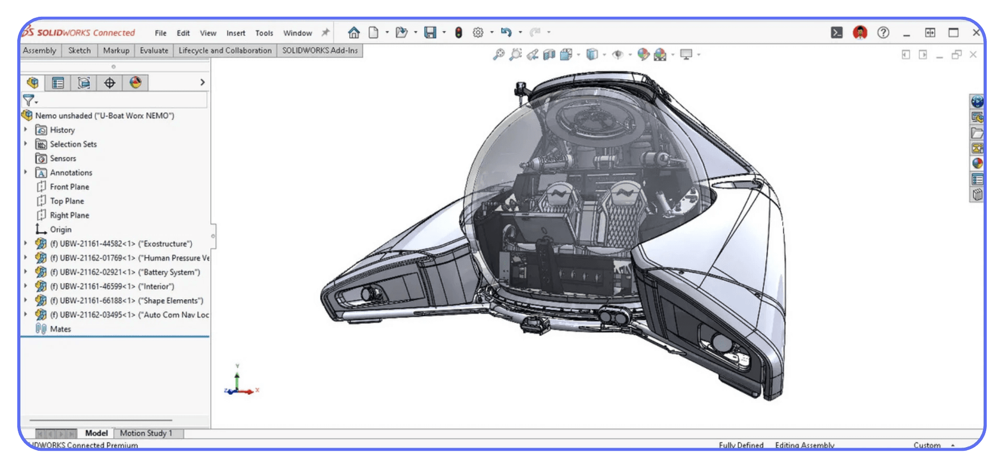Create a new document with the New icon
Screen dimensions: 1004x467
[x=373, y=32]
